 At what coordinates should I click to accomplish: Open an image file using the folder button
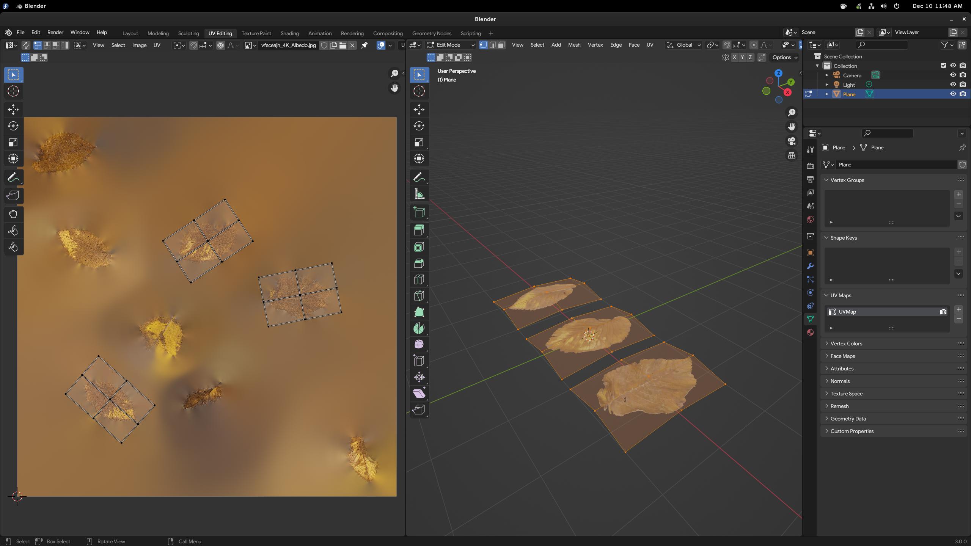click(x=343, y=45)
